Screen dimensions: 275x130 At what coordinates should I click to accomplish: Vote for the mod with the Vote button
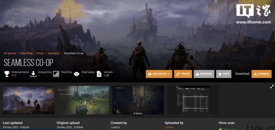224,74
